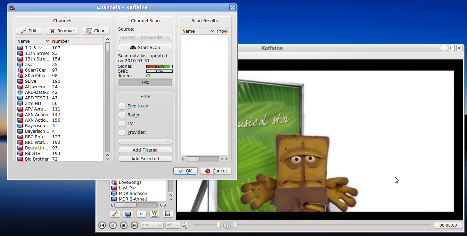The image size is (467, 236).
Task: Select the Al Jazeera channel row
Action: pyautogui.click(x=60, y=87)
